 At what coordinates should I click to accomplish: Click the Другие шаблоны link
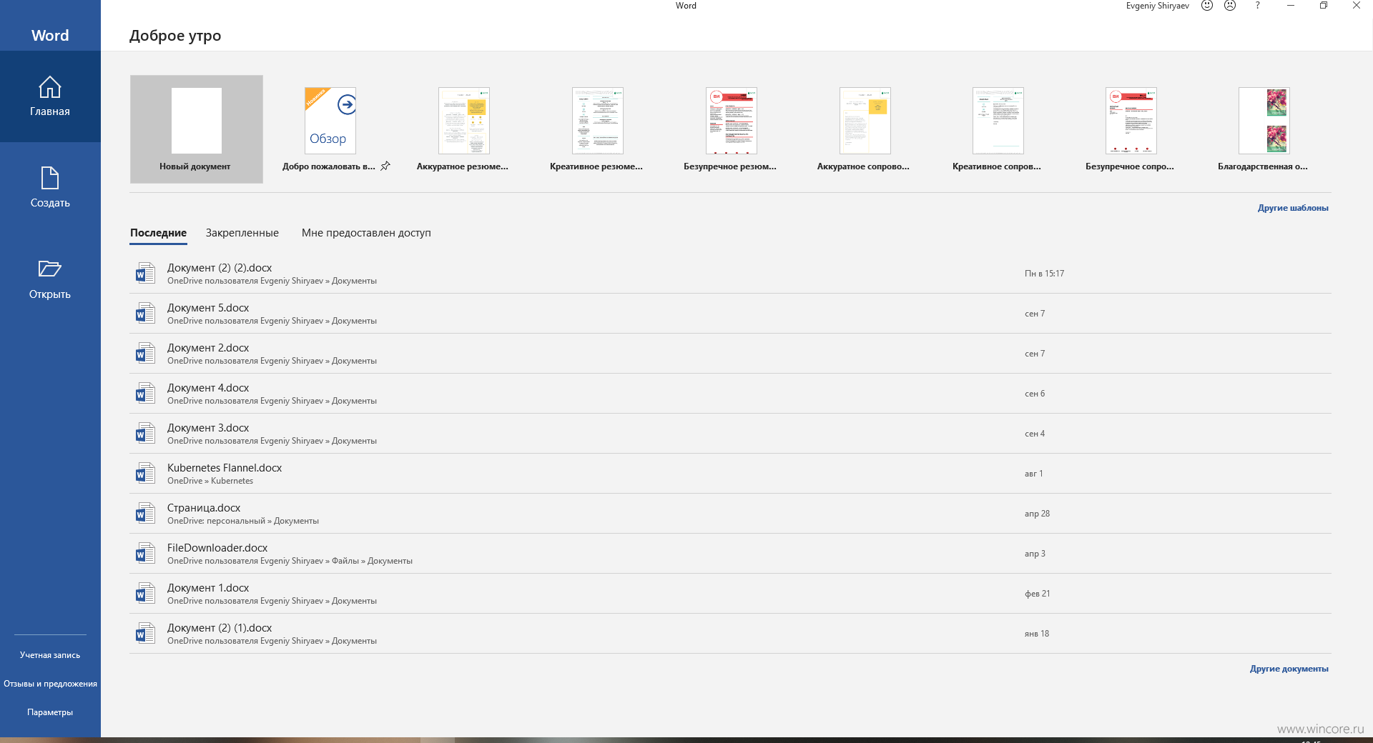tap(1293, 208)
